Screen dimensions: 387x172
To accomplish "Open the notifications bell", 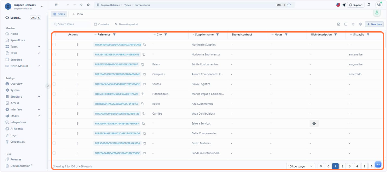I will [x=369, y=5].
